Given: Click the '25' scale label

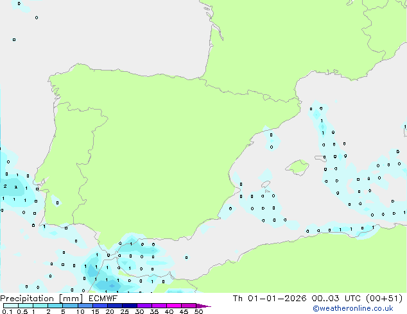Looking at the screenshot, I should pyautogui.click(x=125, y=311).
